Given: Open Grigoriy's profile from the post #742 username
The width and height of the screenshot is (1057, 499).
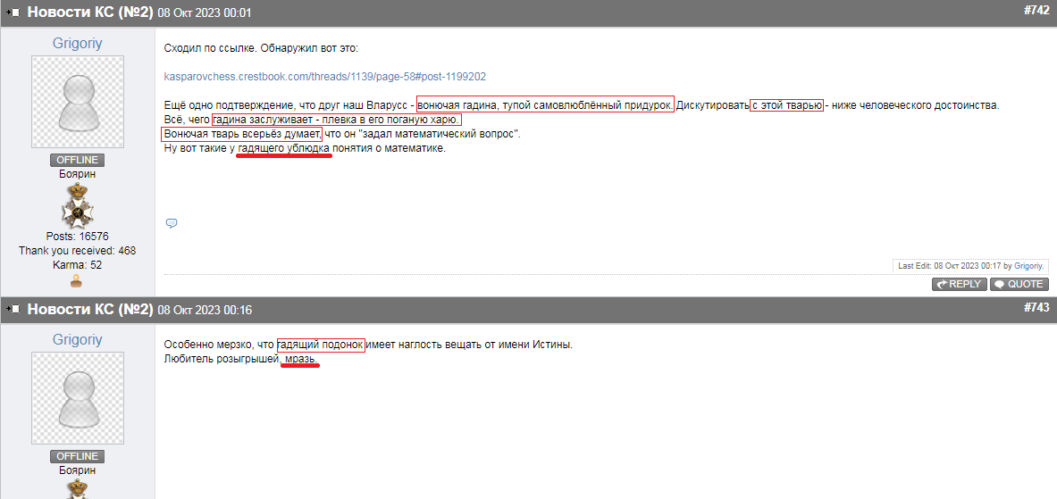Looking at the screenshot, I should [x=77, y=43].
